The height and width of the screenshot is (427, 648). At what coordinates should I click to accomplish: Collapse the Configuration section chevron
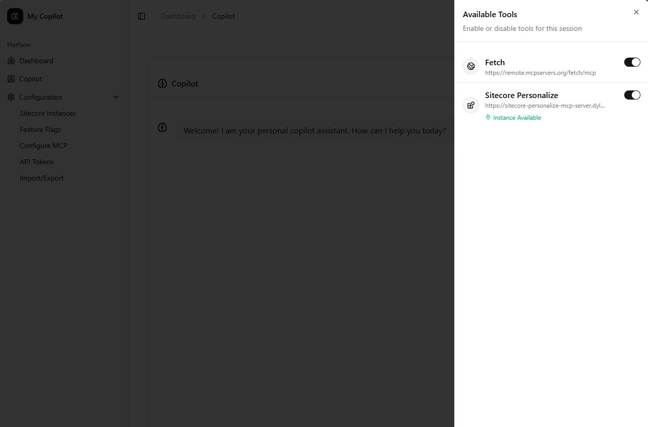(116, 97)
